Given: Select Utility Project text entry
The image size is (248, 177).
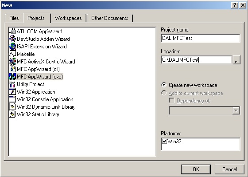Looking at the screenshot, I should point(31,84).
